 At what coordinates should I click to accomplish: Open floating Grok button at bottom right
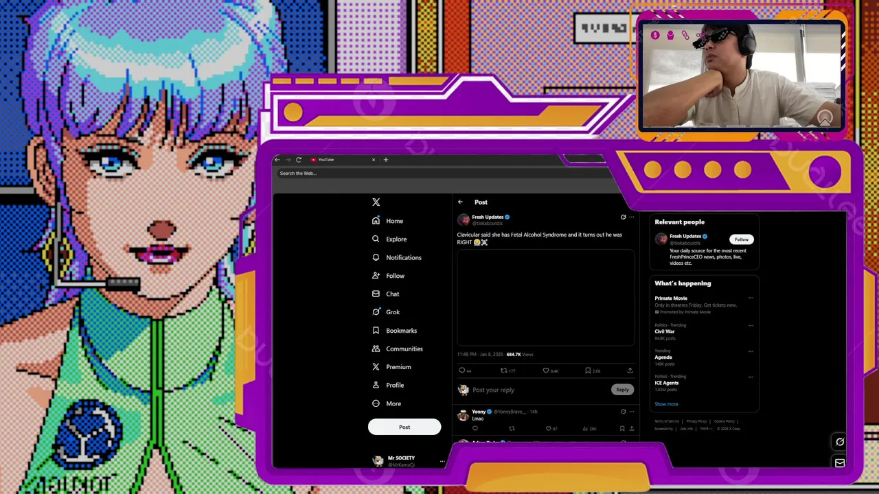[839, 442]
